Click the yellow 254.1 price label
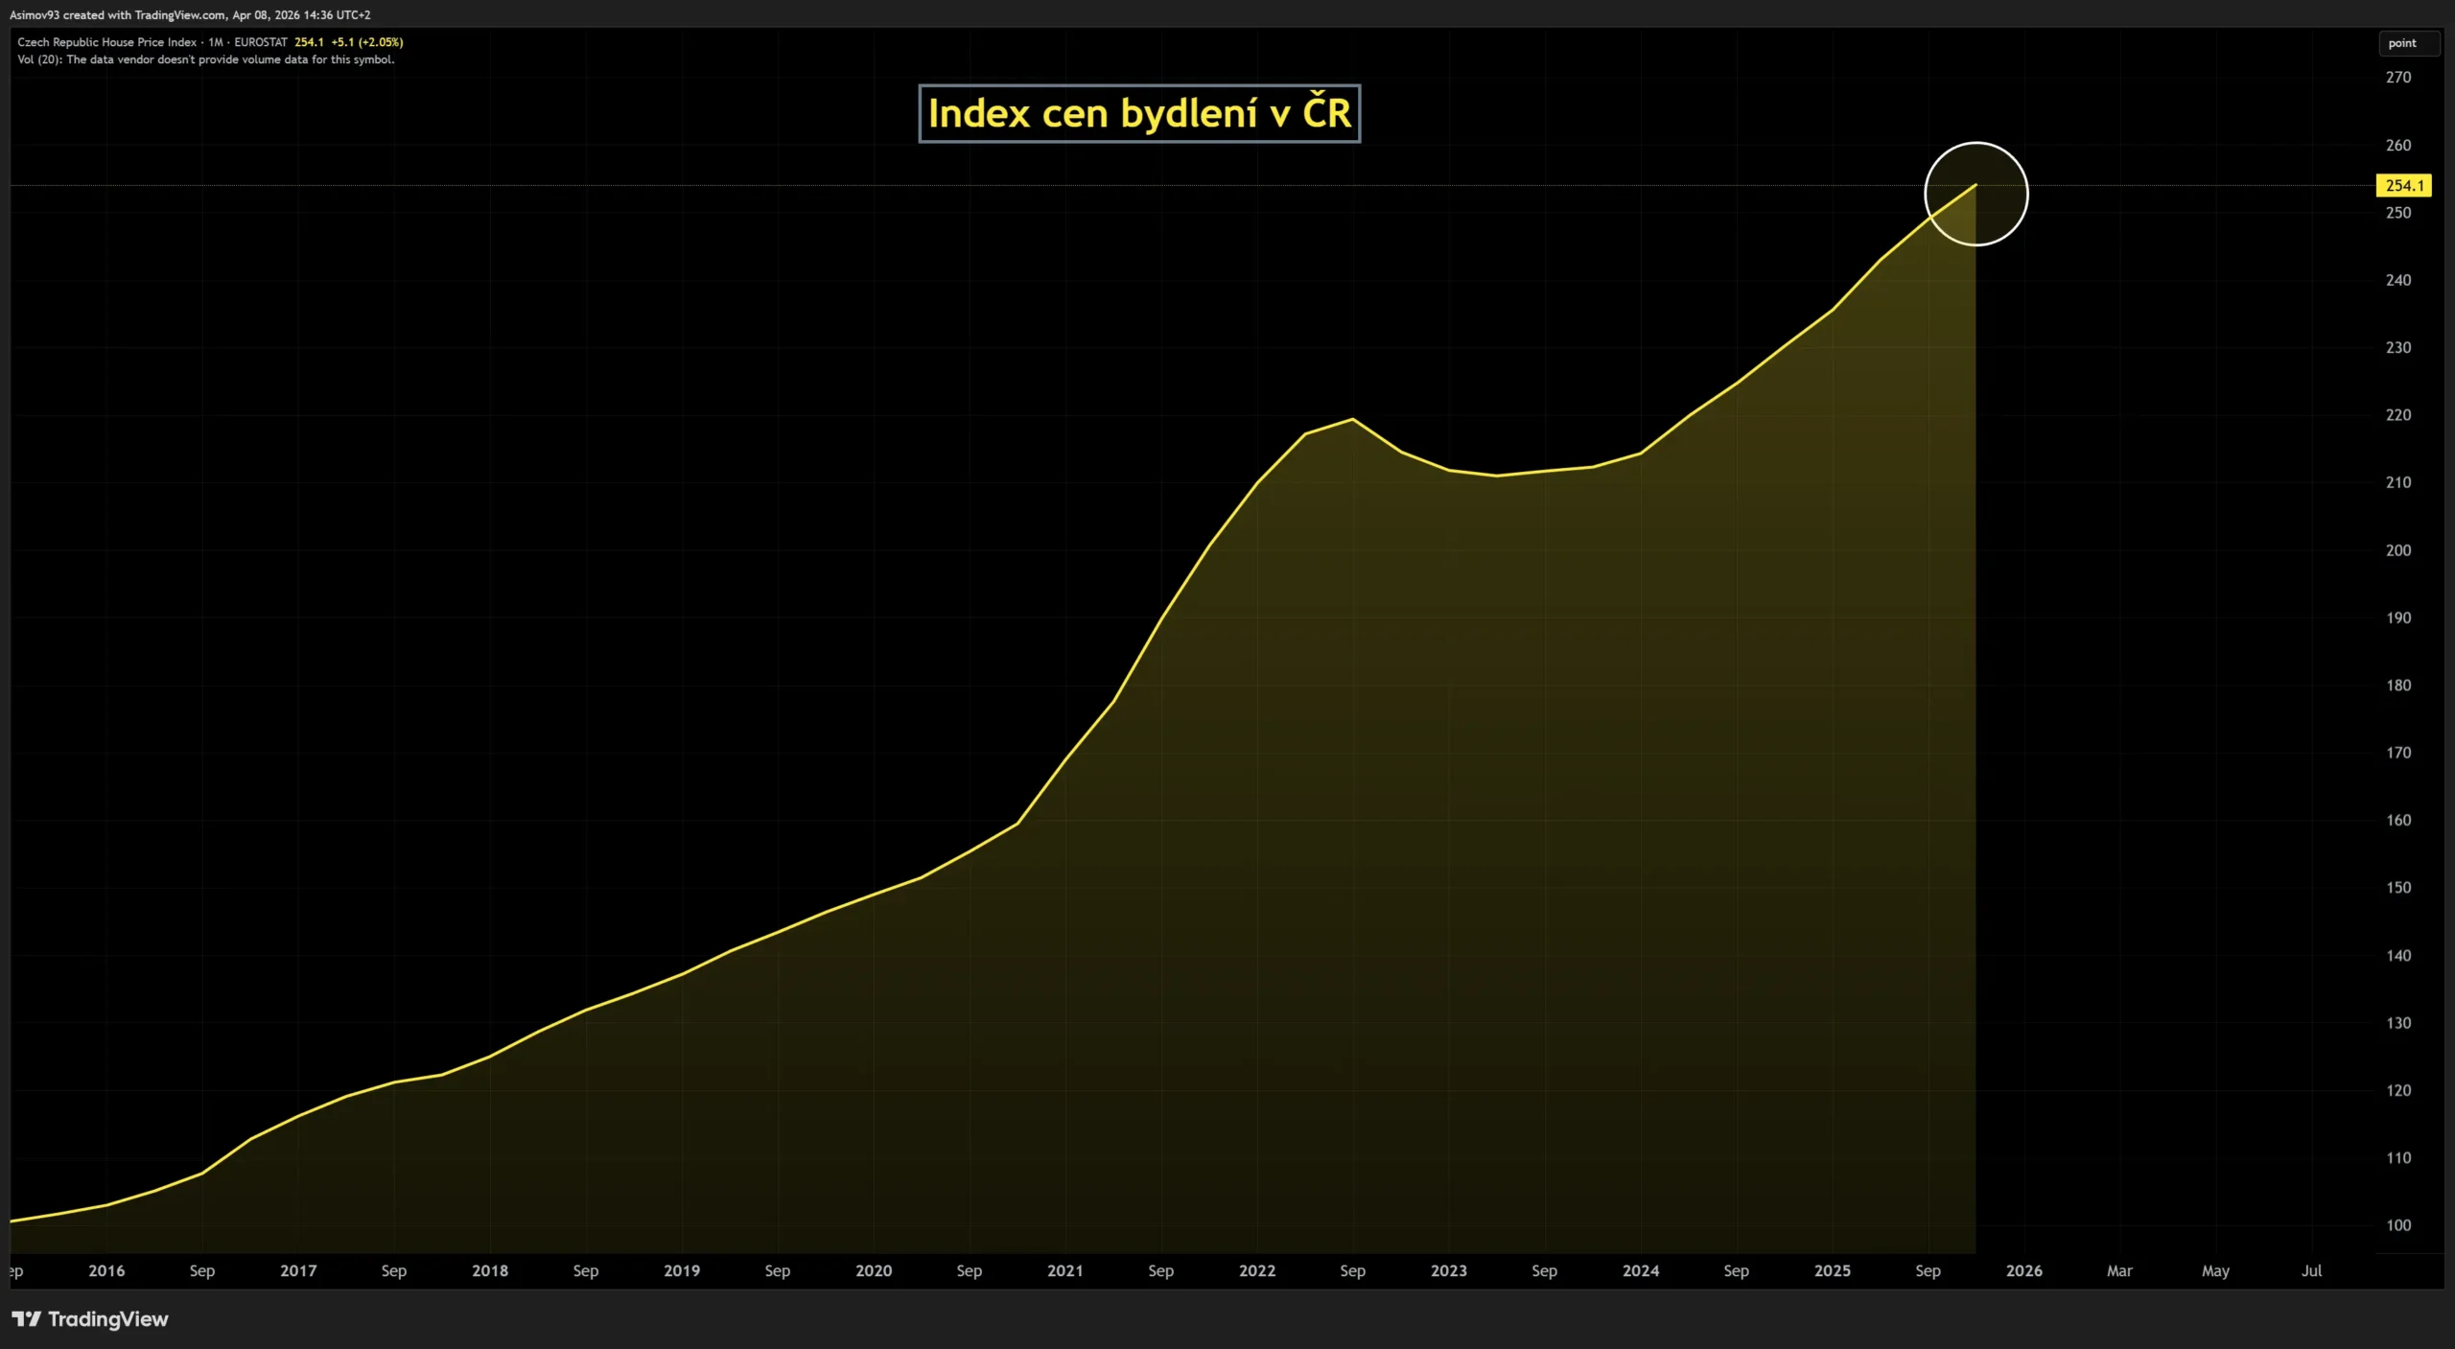Image resolution: width=2455 pixels, height=1349 pixels. click(2403, 186)
